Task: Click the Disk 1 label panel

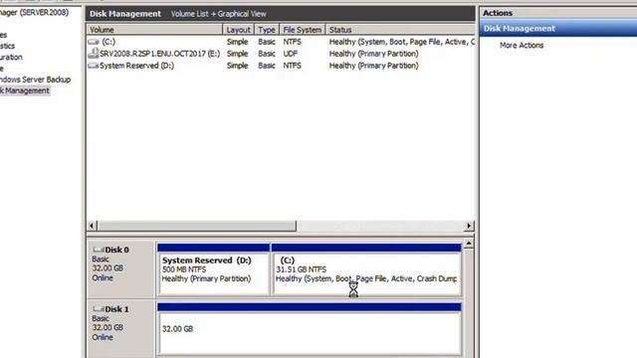Action: 121,329
